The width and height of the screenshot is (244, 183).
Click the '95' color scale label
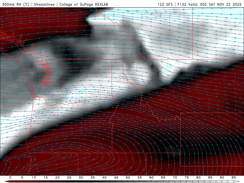[234, 178]
